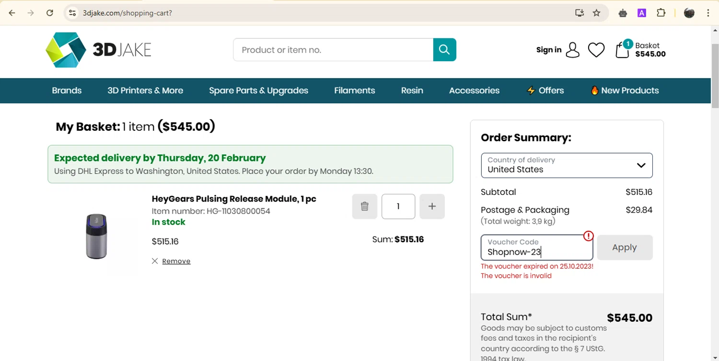The height and width of the screenshot is (361, 719).
Task: Increase quantity with plus button
Action: (432, 206)
